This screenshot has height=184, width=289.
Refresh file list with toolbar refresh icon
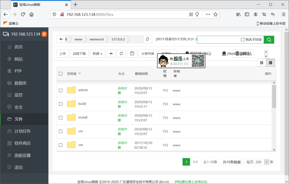[121, 53]
